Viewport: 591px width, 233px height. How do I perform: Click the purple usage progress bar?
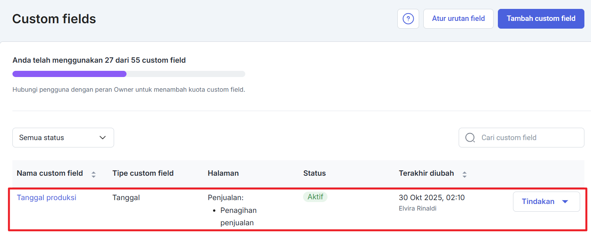click(x=70, y=74)
